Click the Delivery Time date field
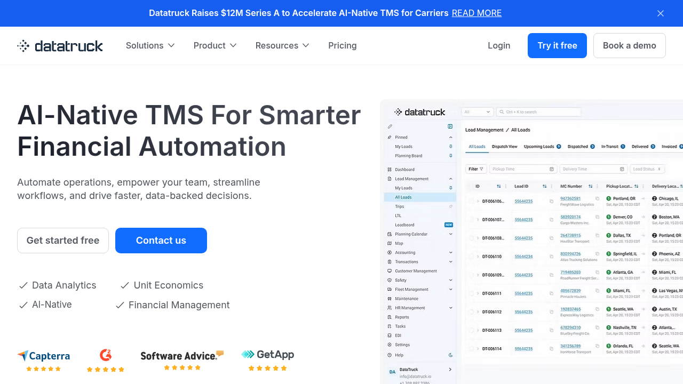Viewport: 683px width, 384px height. 593,169
